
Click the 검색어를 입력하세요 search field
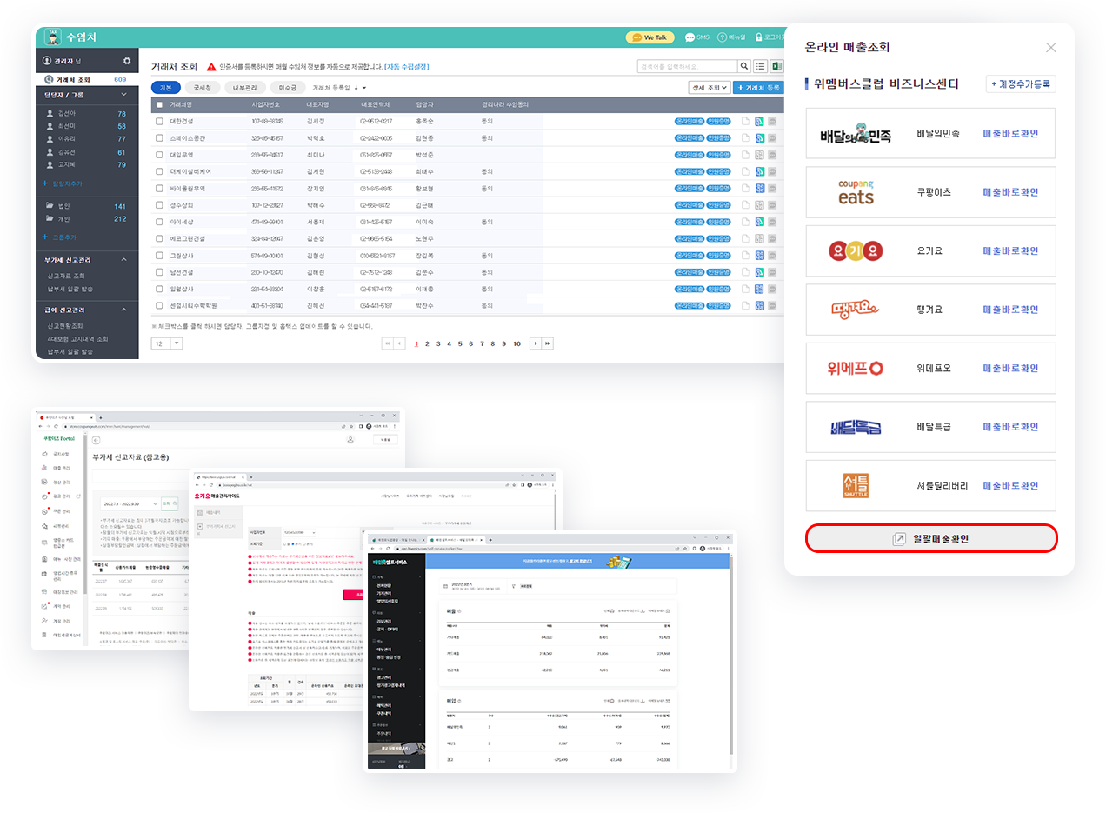[x=687, y=66]
